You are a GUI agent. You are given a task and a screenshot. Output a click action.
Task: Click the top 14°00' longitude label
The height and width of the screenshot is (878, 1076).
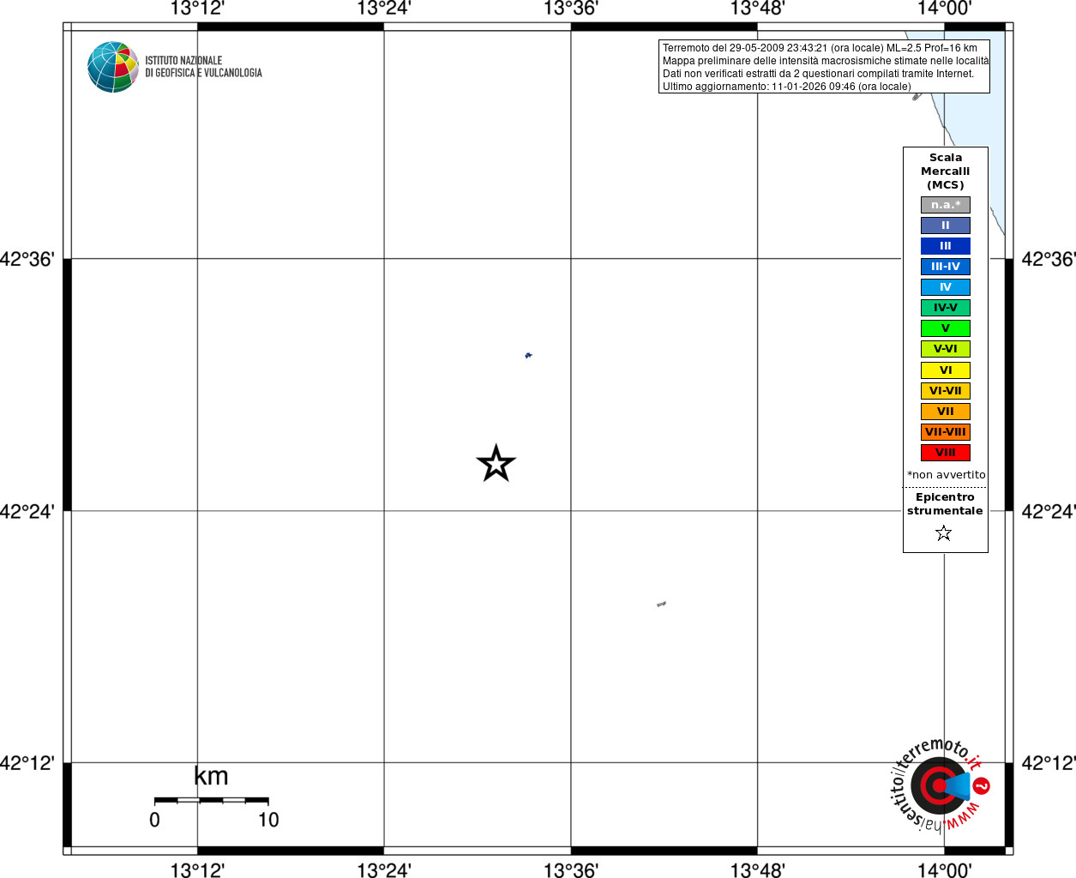point(944,9)
